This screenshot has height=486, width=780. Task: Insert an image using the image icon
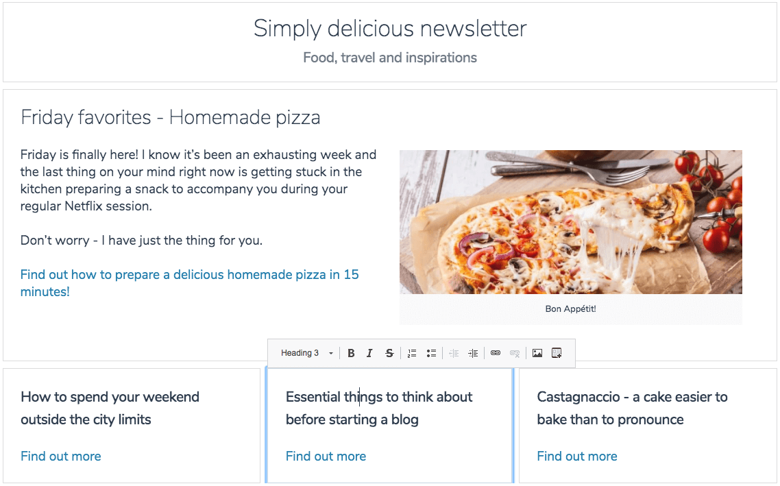537,353
